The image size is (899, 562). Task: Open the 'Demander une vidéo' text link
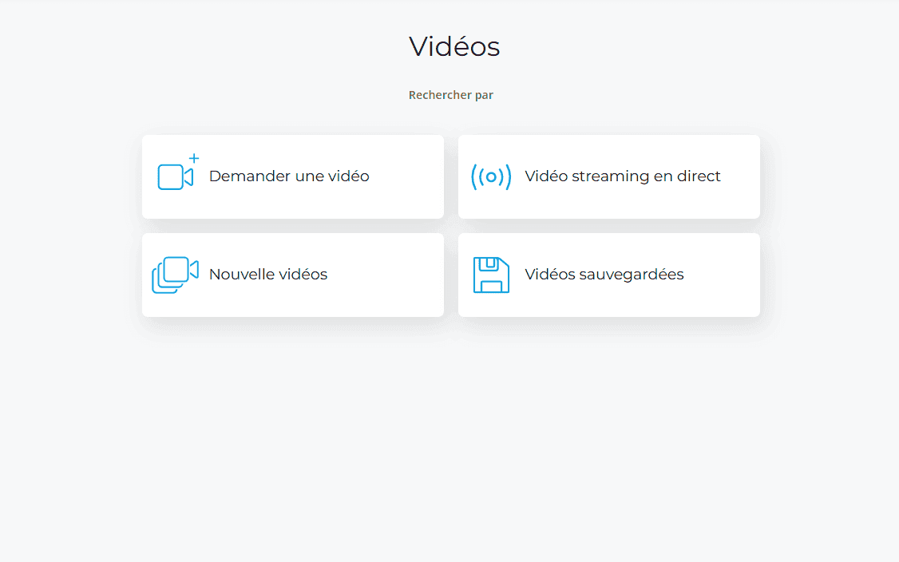click(289, 176)
